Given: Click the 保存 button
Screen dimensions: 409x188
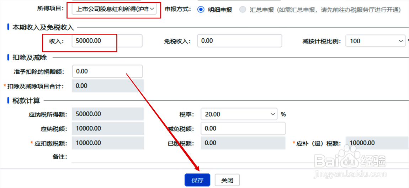Looking at the screenshot, I should pyautogui.click(x=197, y=180).
